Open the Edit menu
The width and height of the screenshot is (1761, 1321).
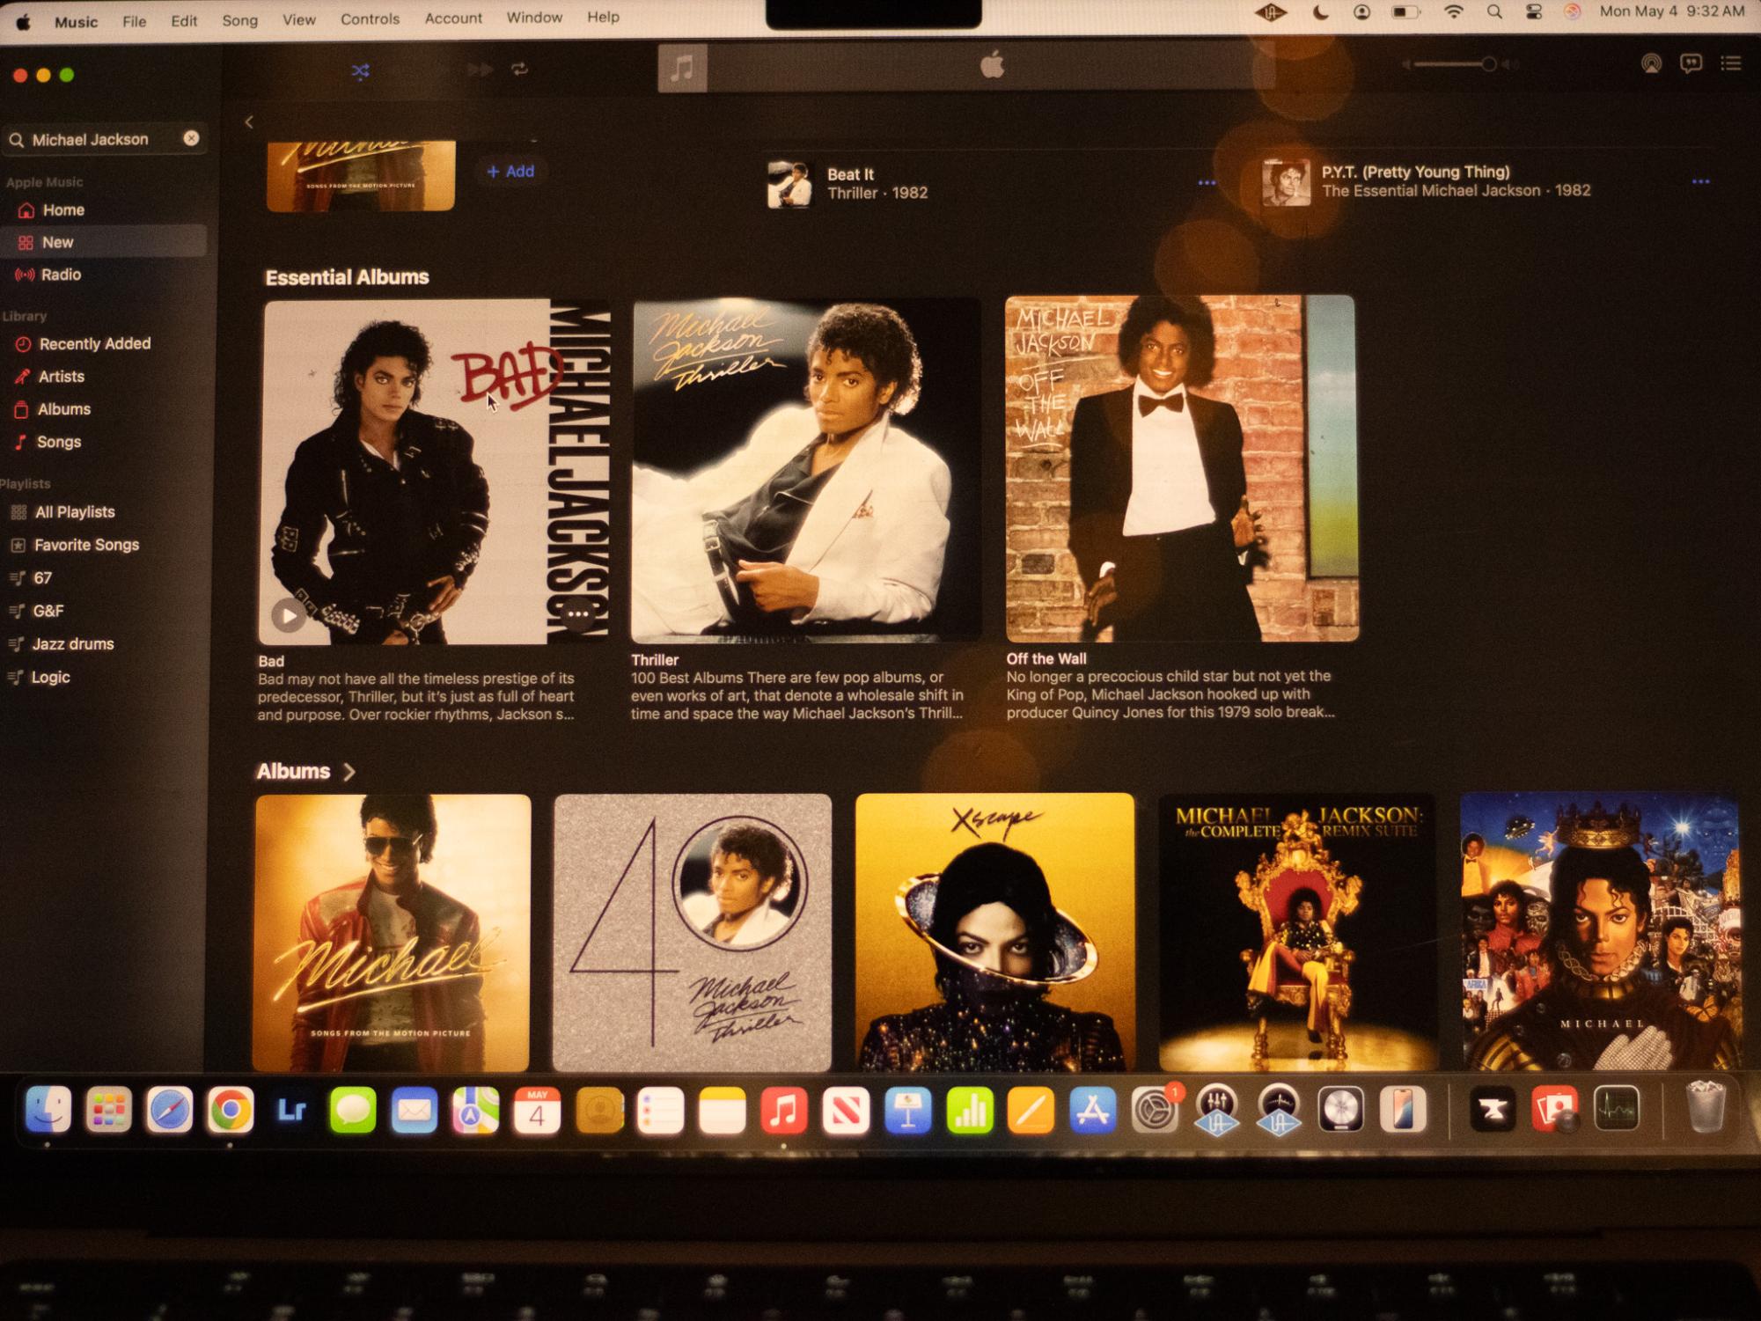point(184,20)
